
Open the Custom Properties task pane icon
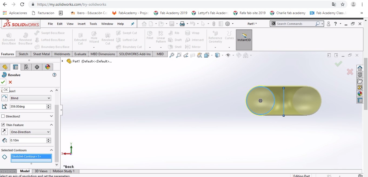pos(360,100)
